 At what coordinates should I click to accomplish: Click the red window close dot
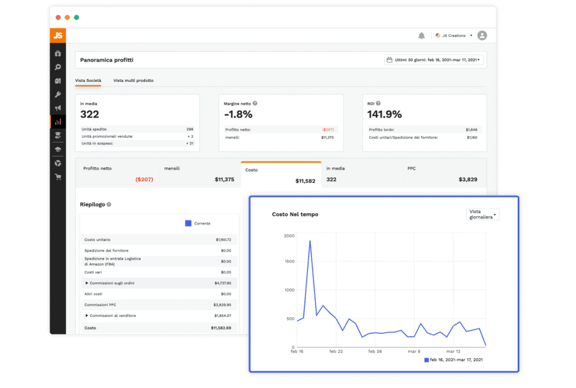pos(58,17)
